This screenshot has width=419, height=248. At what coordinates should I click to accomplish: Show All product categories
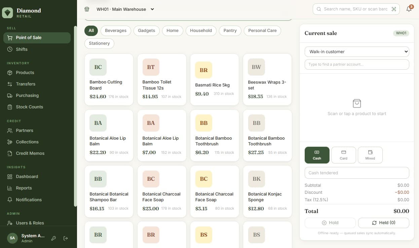[x=91, y=31]
